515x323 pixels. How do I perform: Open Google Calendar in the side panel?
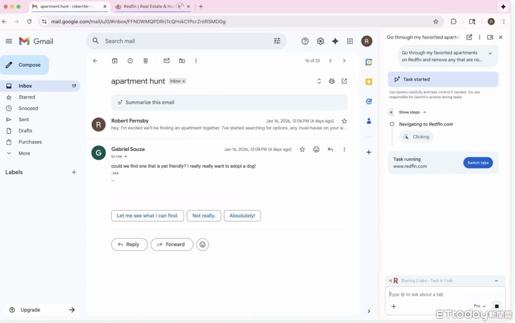[x=368, y=62]
